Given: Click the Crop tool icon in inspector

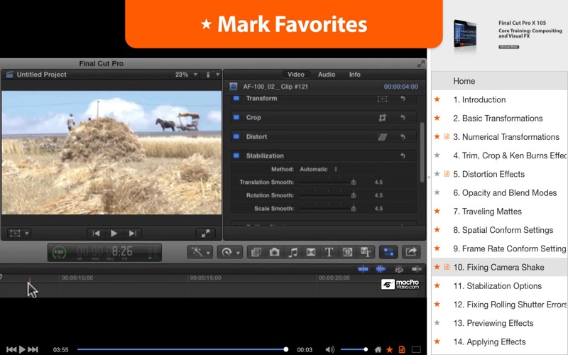Looking at the screenshot, I should [382, 118].
